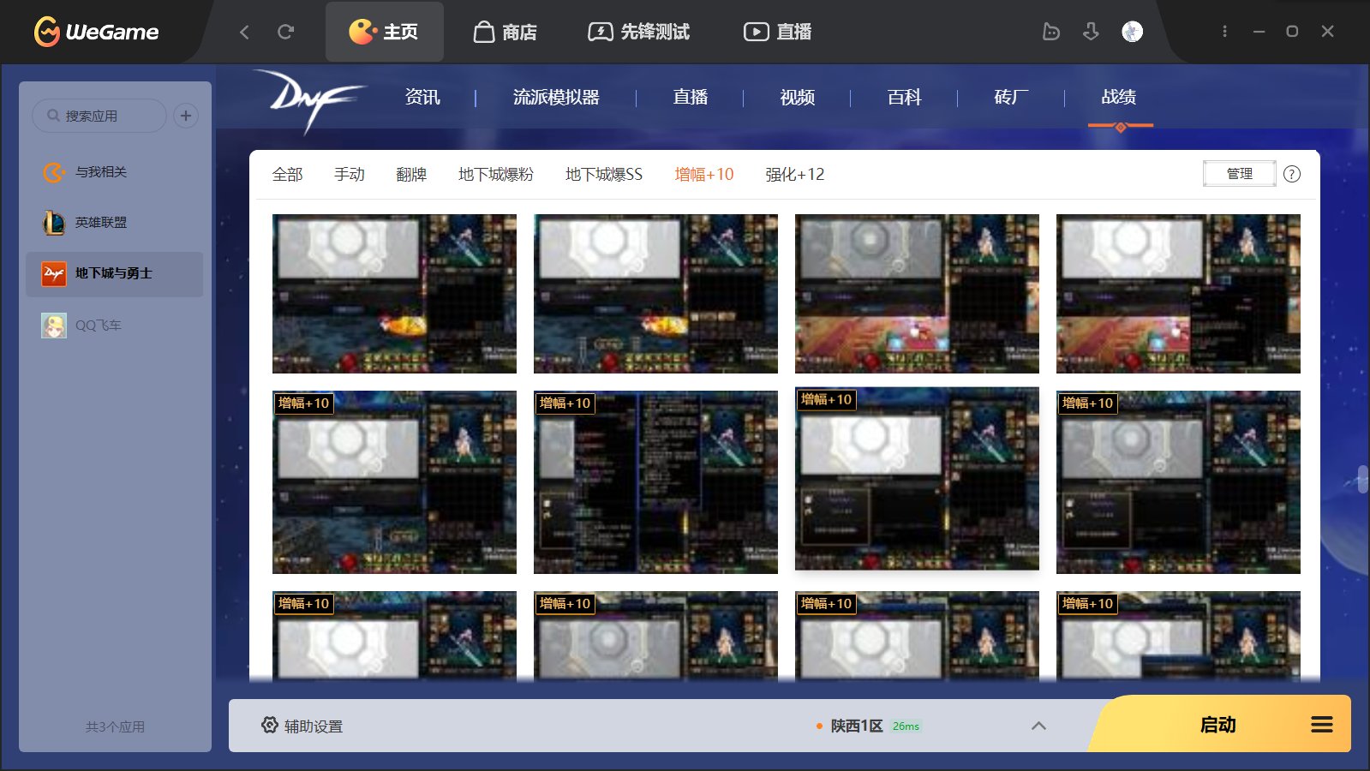Select 地下城与勇士 in the sidebar
Viewport: 1370px width, 771px height.
(114, 274)
